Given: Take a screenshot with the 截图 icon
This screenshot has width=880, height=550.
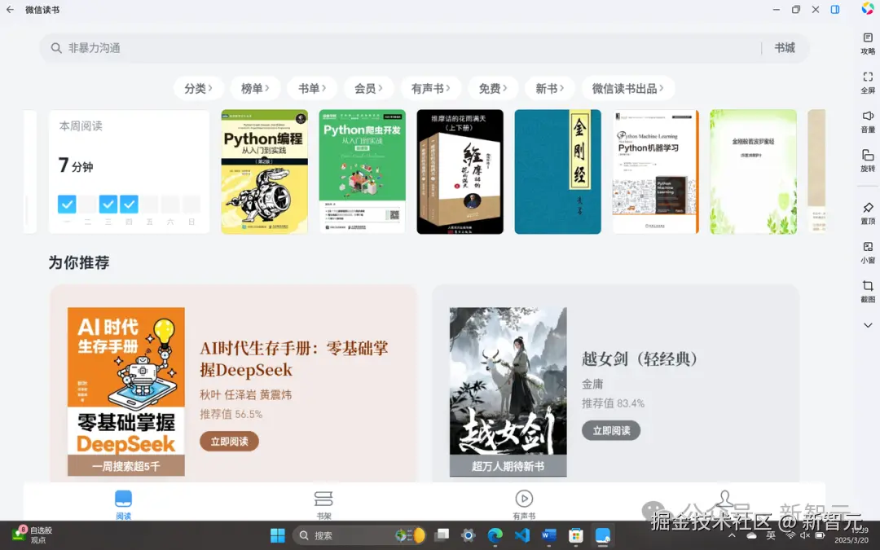Looking at the screenshot, I should pos(868,291).
